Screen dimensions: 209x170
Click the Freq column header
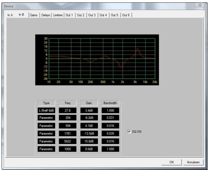point(67,103)
